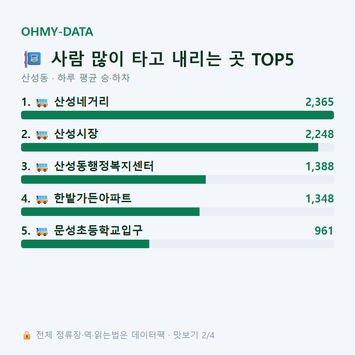The width and height of the screenshot is (355, 355).
Task: Click the bus icon beside 산성네거리
Action: click(x=42, y=103)
